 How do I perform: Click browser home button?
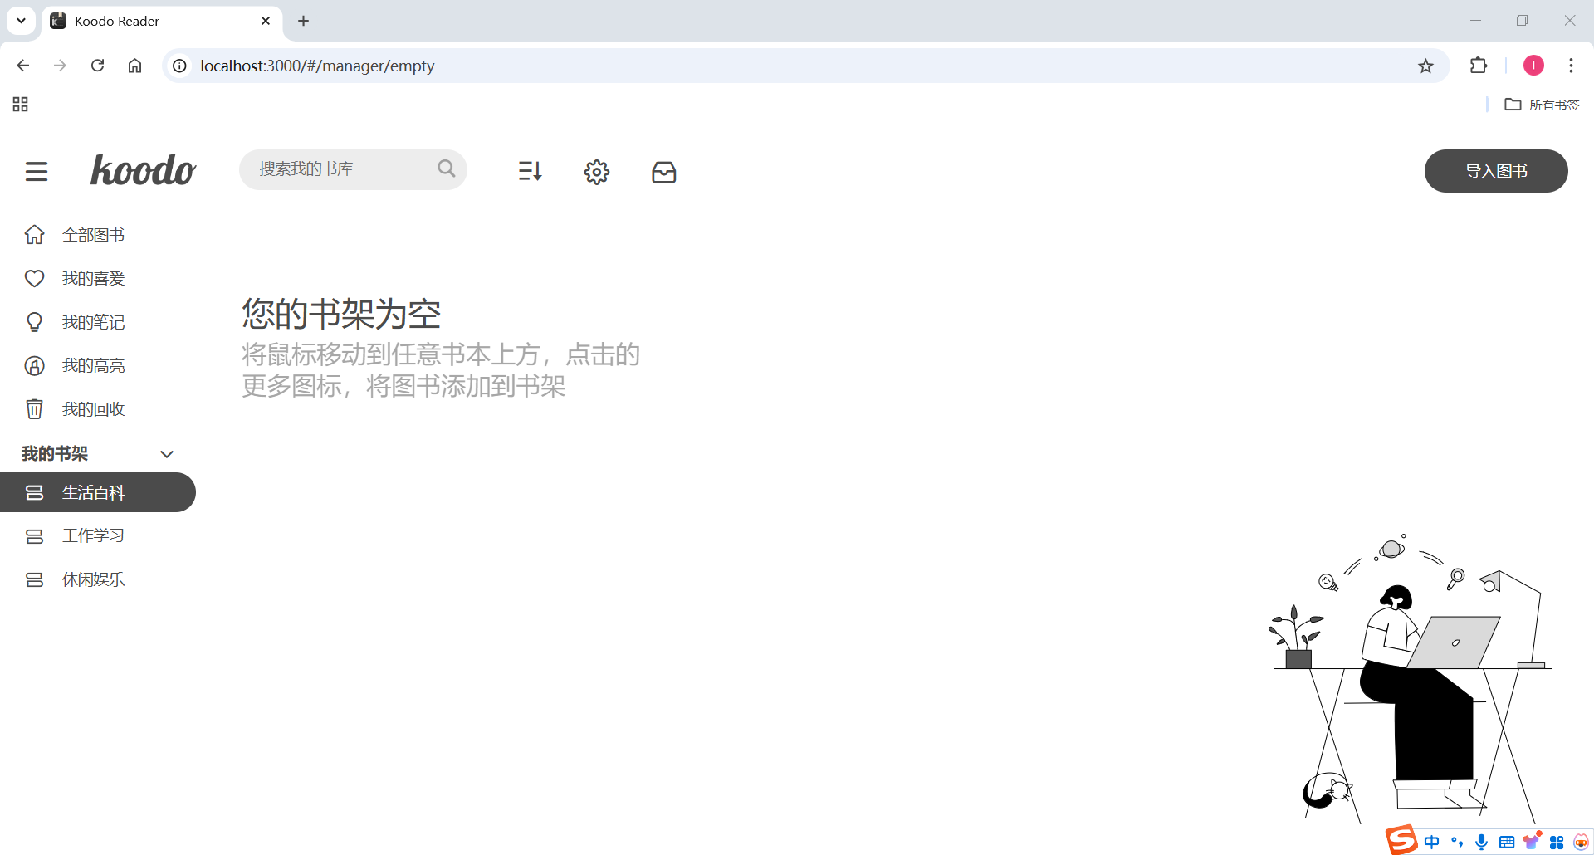pyautogui.click(x=134, y=66)
